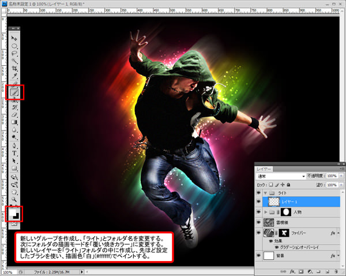Click the レイヤー panel tab
The width and height of the screenshot is (346, 276).
(265, 169)
